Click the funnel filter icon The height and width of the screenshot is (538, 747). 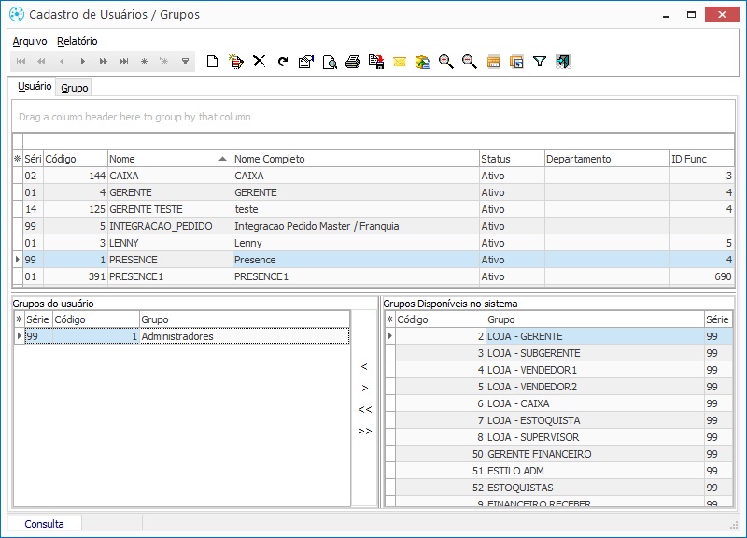pyautogui.click(x=540, y=62)
